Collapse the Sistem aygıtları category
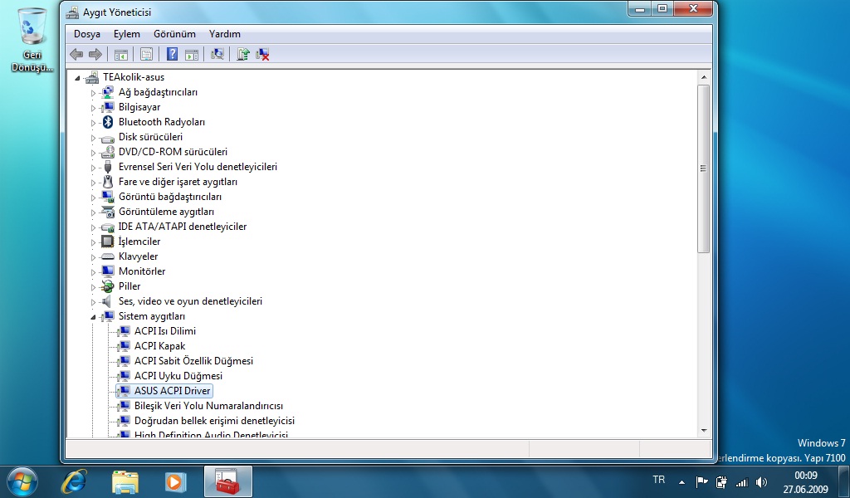The width and height of the screenshot is (850, 498). click(93, 317)
